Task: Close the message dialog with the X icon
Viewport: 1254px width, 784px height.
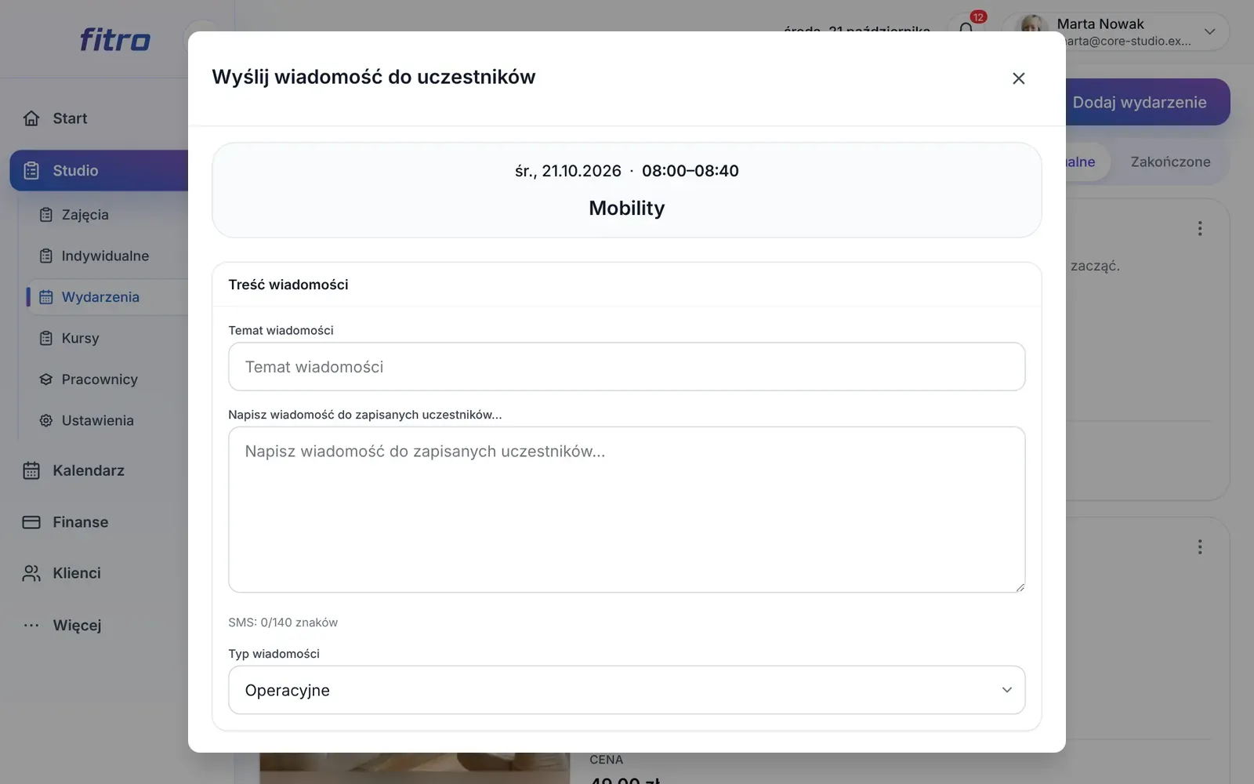Action: 1018,78
